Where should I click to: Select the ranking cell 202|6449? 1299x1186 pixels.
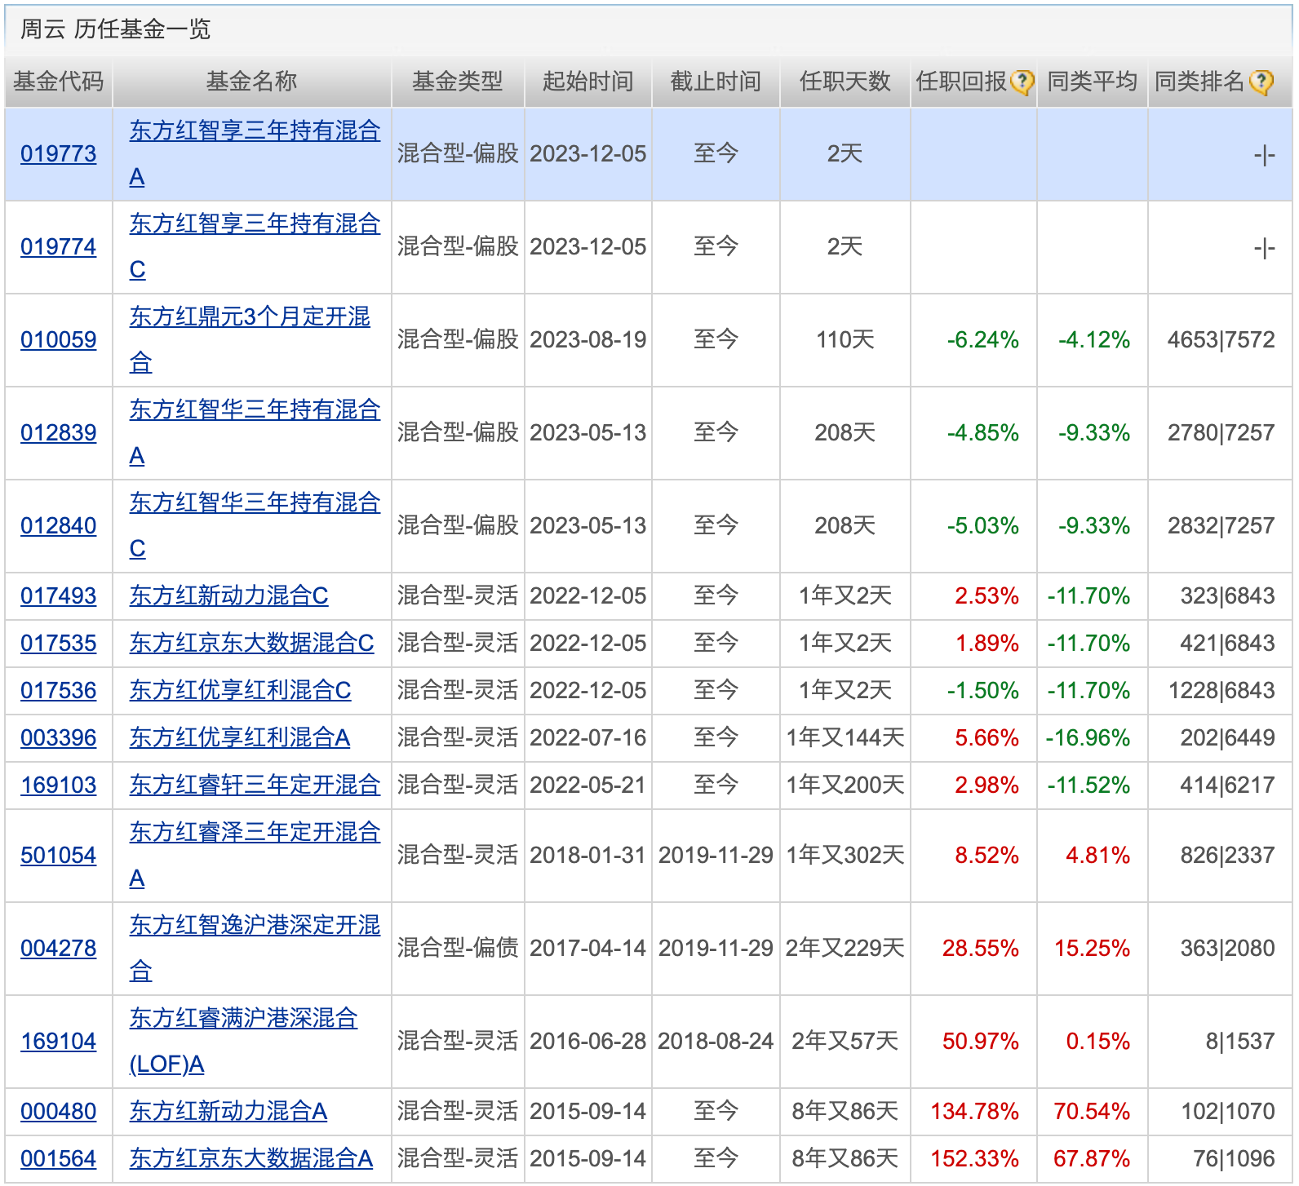pyautogui.click(x=1227, y=738)
